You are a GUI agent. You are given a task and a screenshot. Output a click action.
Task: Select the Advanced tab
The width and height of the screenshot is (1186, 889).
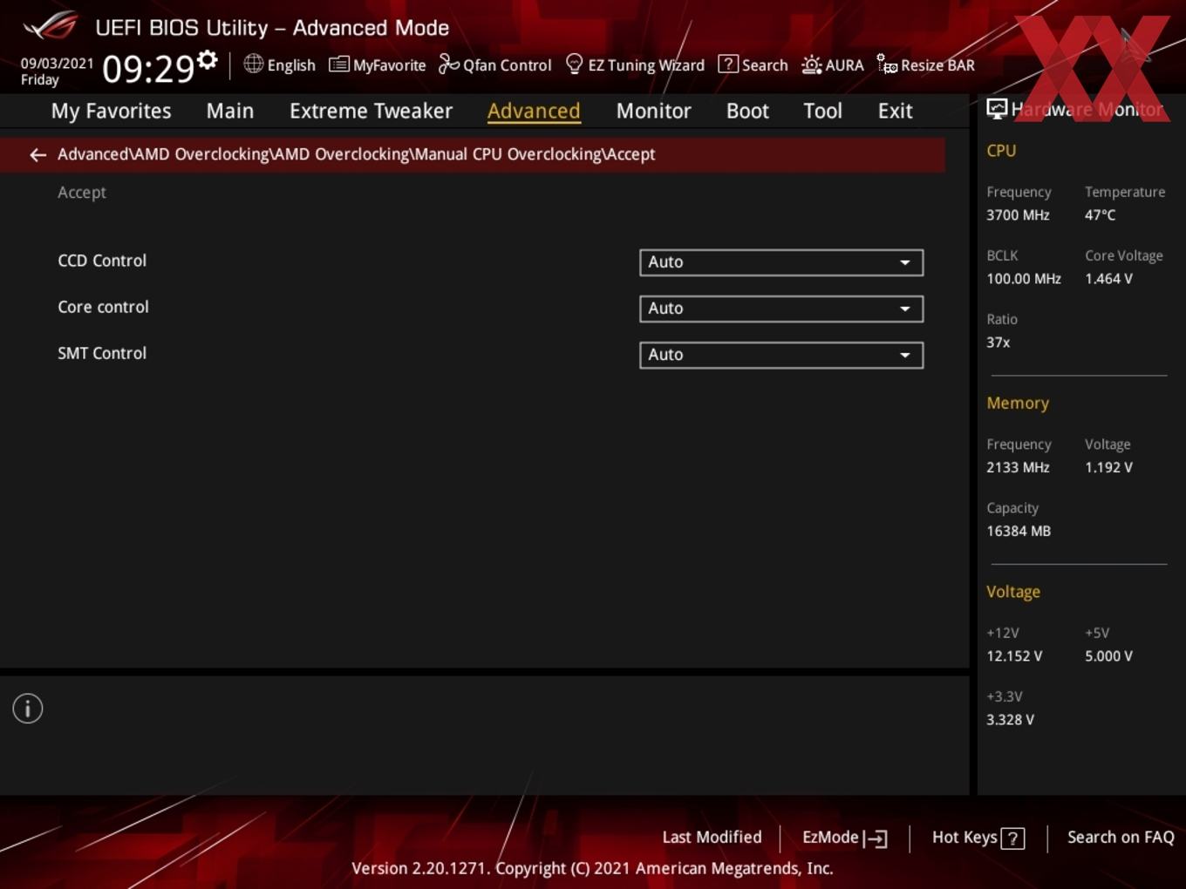pos(534,111)
